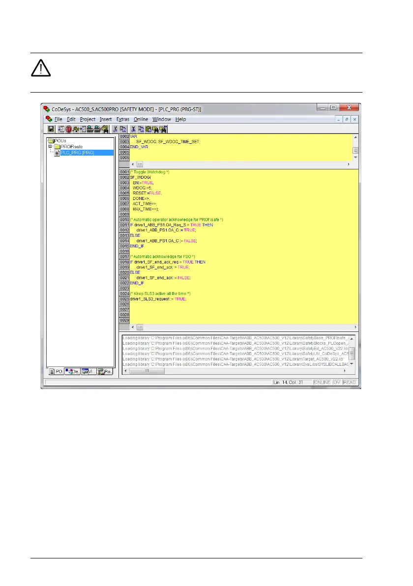This screenshot has height=586, width=413.
Task: Click the scissors icon in the Paste group
Action: point(133,129)
